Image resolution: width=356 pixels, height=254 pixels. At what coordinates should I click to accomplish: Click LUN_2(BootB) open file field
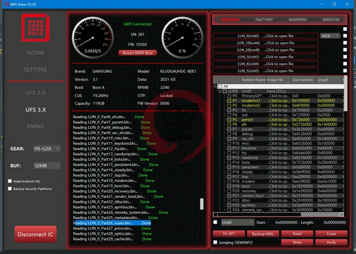coord(266,50)
